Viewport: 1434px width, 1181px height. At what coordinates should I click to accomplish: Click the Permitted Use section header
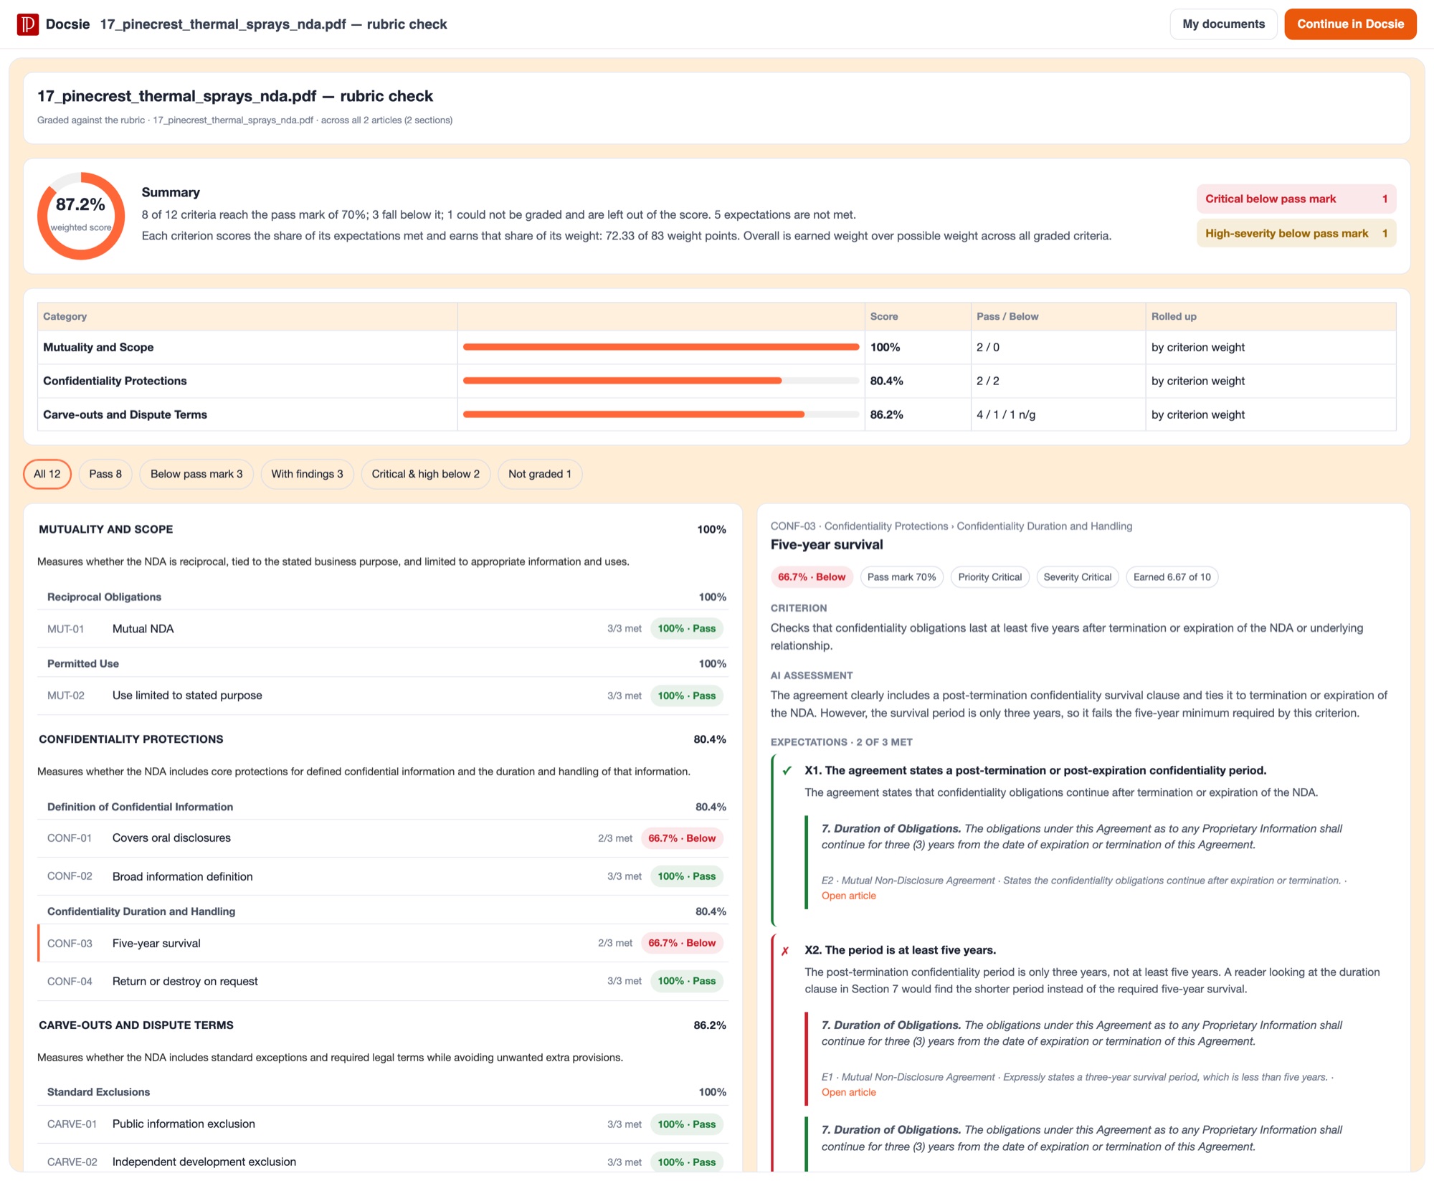point(383,664)
